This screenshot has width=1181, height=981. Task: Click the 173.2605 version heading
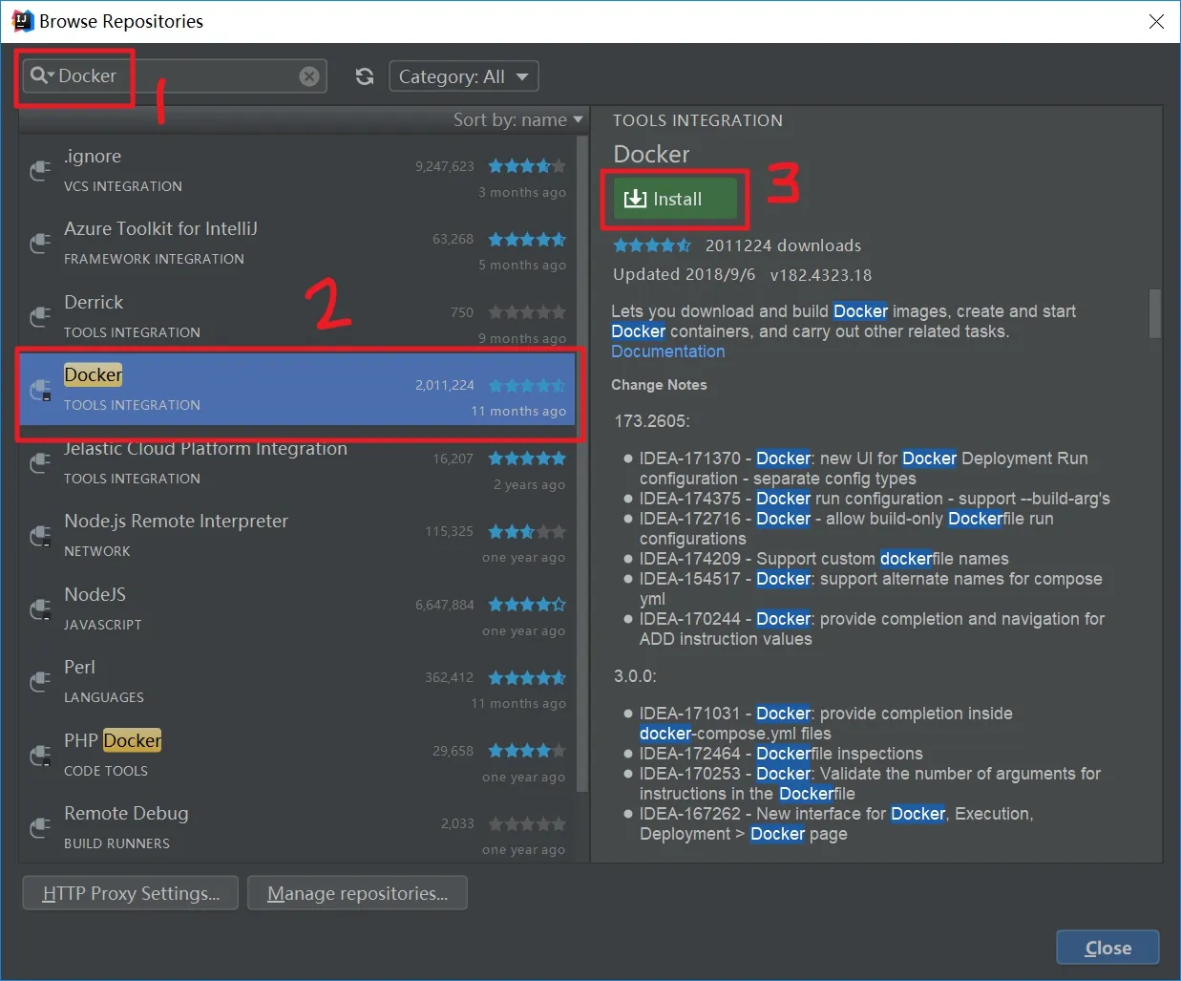pos(652,421)
